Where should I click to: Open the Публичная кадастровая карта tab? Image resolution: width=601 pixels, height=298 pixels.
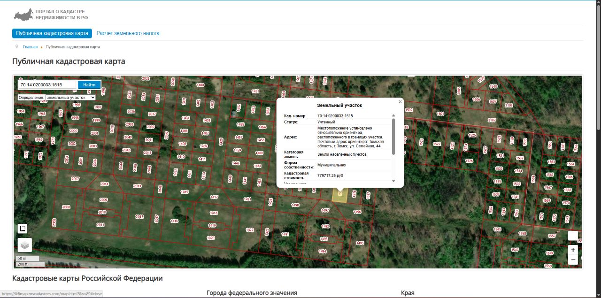[52, 33]
